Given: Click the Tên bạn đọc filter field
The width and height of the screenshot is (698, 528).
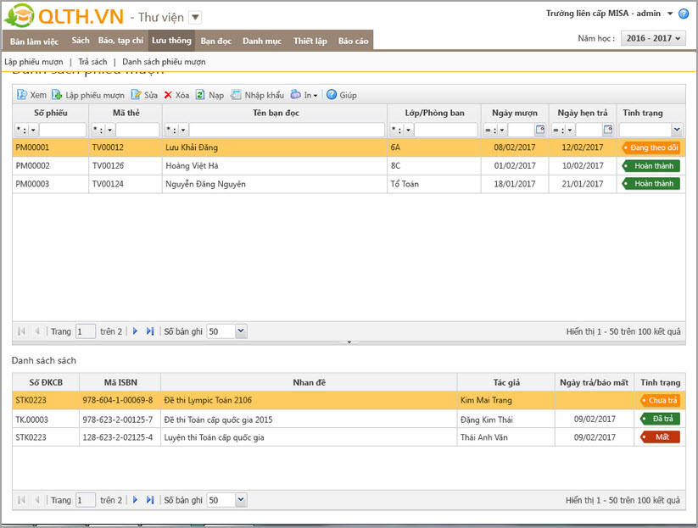Looking at the screenshot, I should point(287,130).
